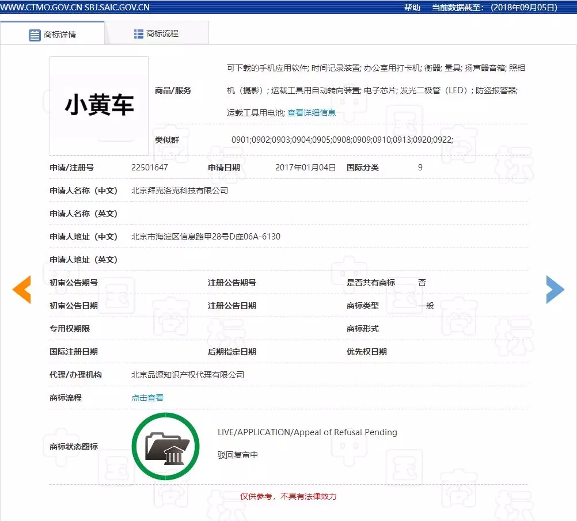Click the 商标形式 label
577x521 pixels.
pyautogui.click(x=362, y=329)
